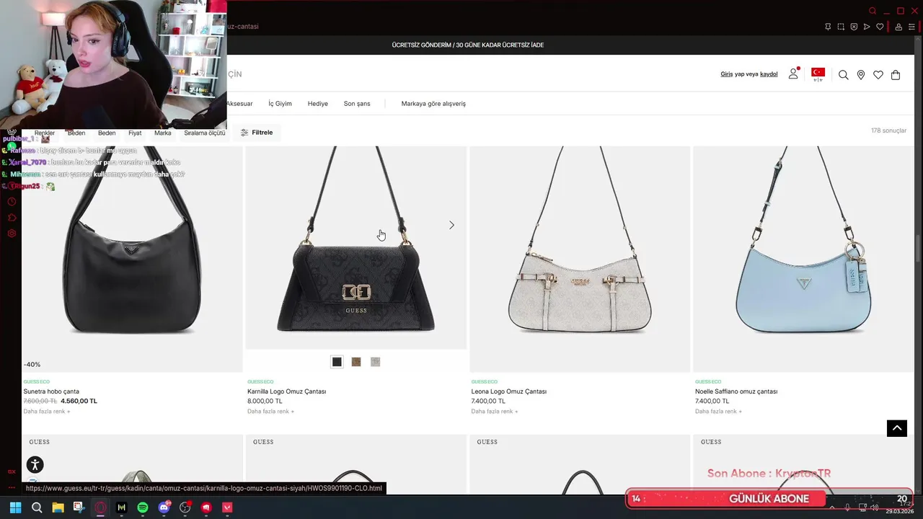Open the Guess wishlist heart icon
The height and width of the screenshot is (519, 923).
click(878, 75)
